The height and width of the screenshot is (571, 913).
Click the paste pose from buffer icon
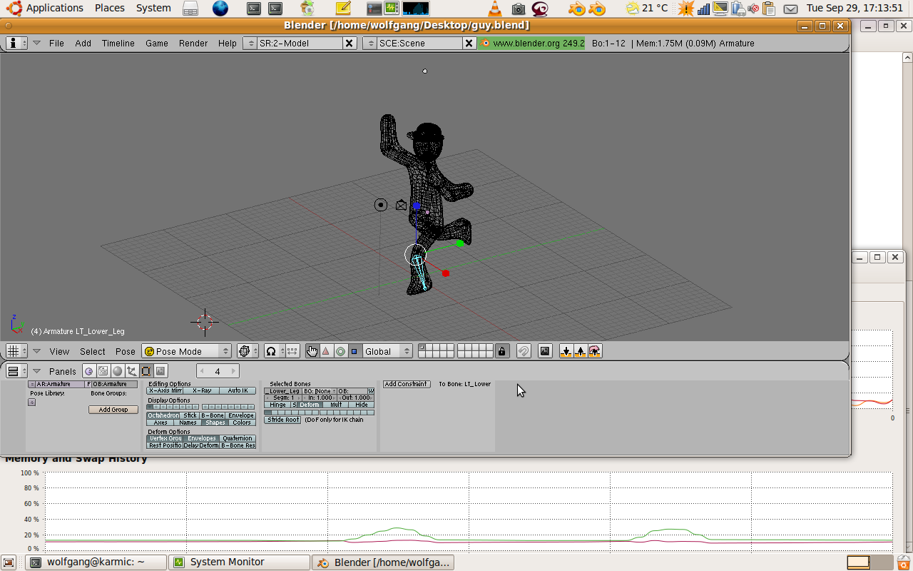[580, 351]
